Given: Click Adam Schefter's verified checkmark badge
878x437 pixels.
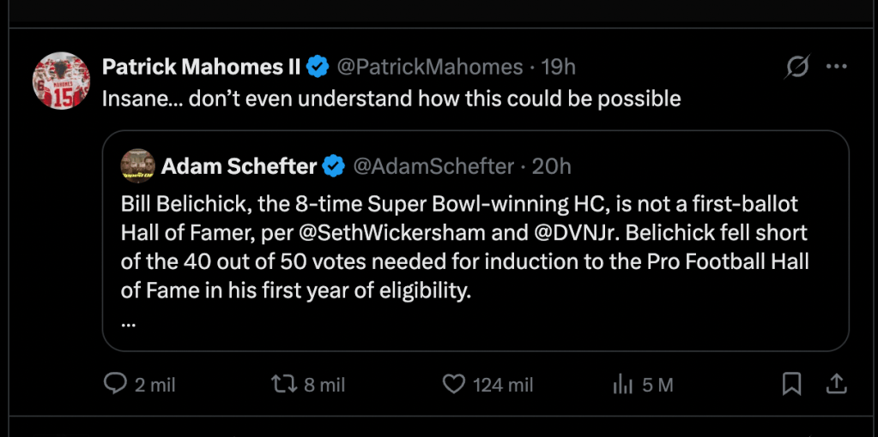Looking at the screenshot, I should (x=333, y=165).
